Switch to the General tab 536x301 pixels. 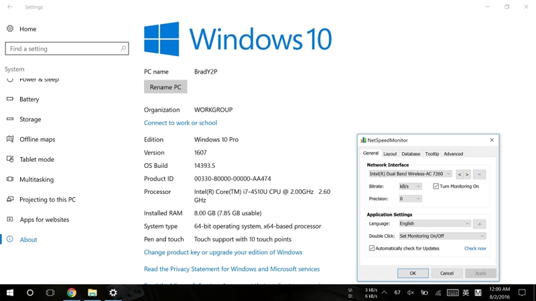point(371,153)
